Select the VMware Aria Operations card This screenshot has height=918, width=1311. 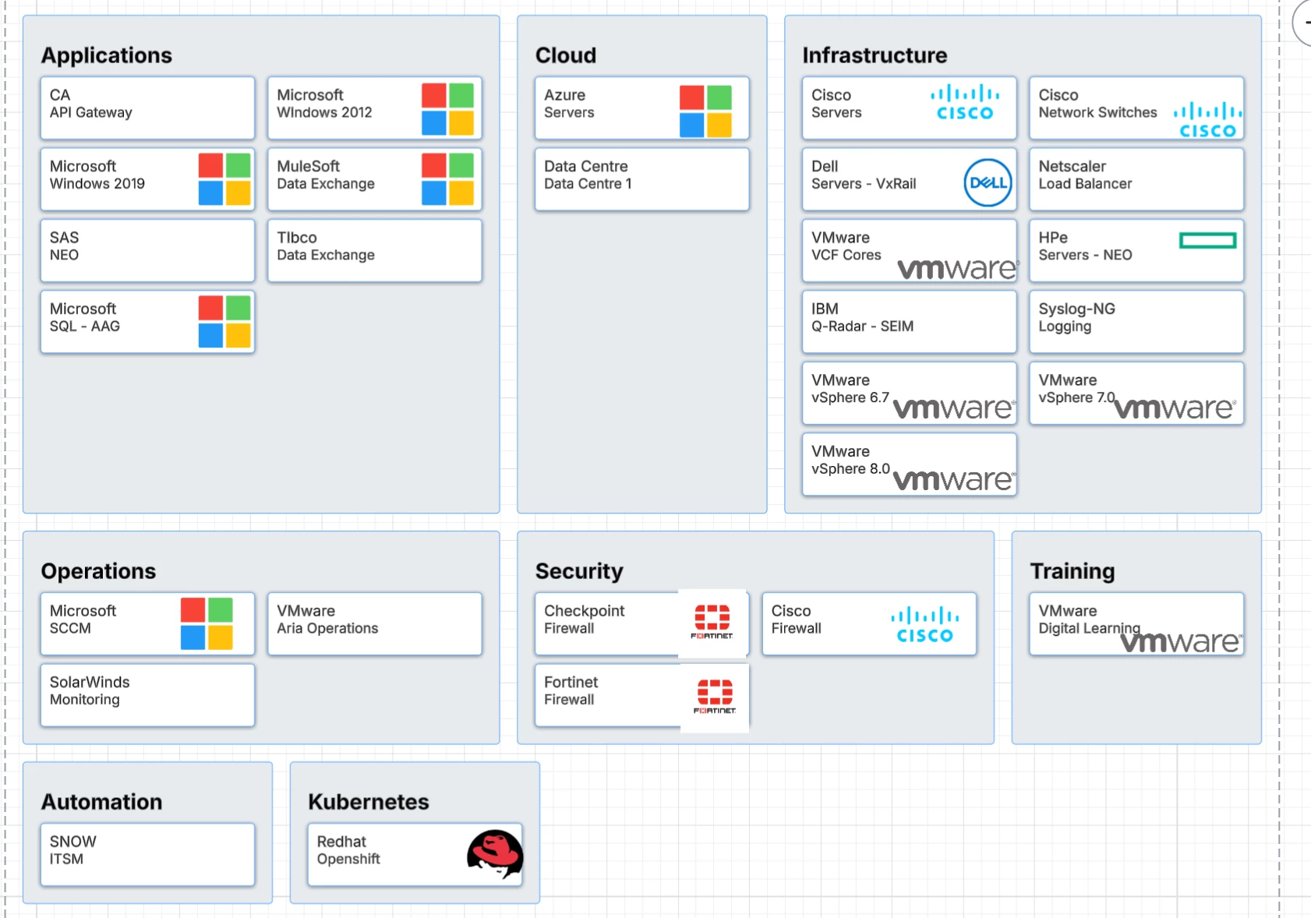pyautogui.click(x=375, y=623)
